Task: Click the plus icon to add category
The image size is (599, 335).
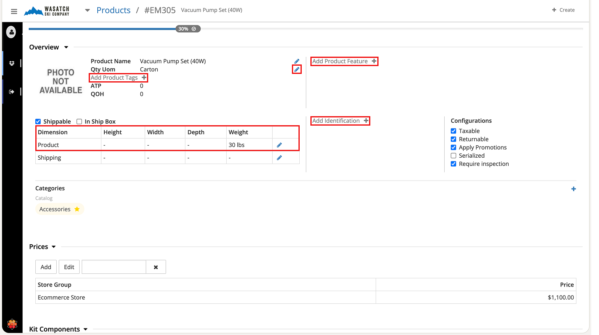Action: [x=574, y=189]
